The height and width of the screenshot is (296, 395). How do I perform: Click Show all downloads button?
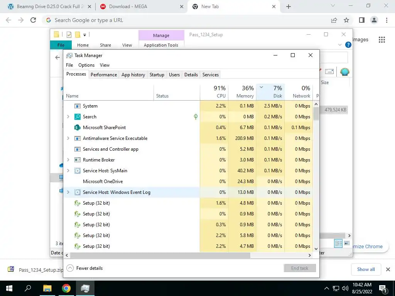(x=366, y=269)
